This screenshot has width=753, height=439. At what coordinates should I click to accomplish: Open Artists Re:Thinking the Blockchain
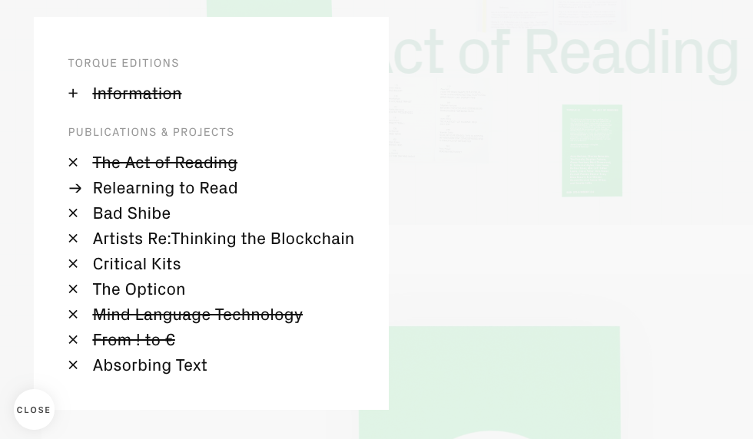(x=223, y=239)
